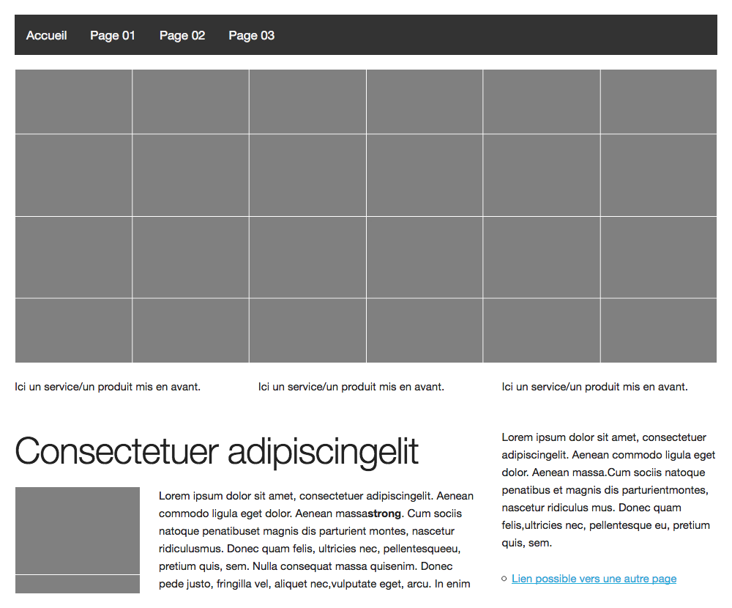The height and width of the screenshot is (608, 732).
Task: Click the empty area of the dark navbar
Action: click(x=498, y=35)
